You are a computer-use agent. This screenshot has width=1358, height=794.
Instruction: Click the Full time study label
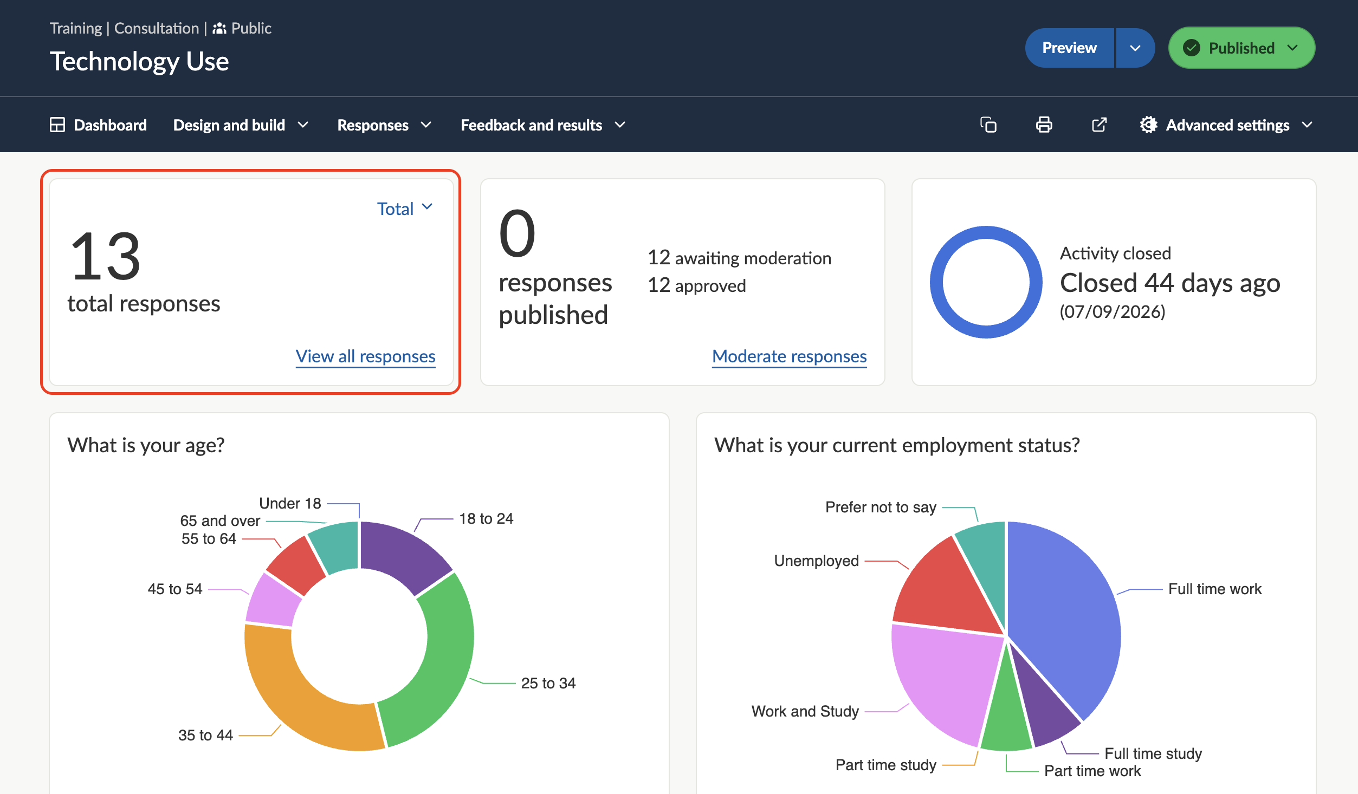click(1153, 753)
